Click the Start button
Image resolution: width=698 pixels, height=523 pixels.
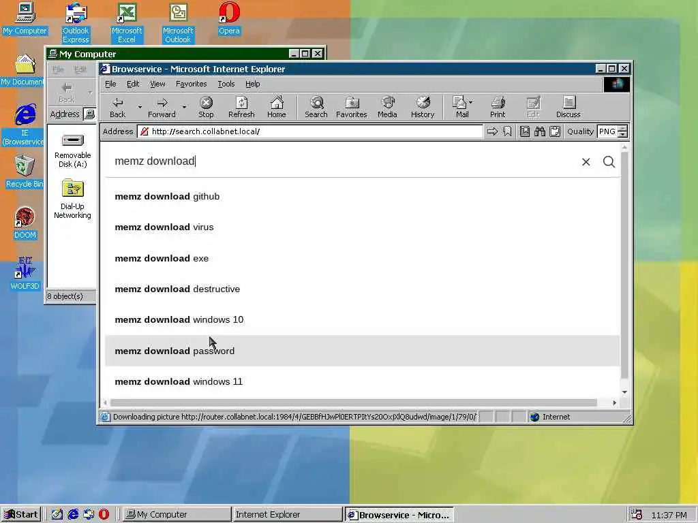coord(21,515)
